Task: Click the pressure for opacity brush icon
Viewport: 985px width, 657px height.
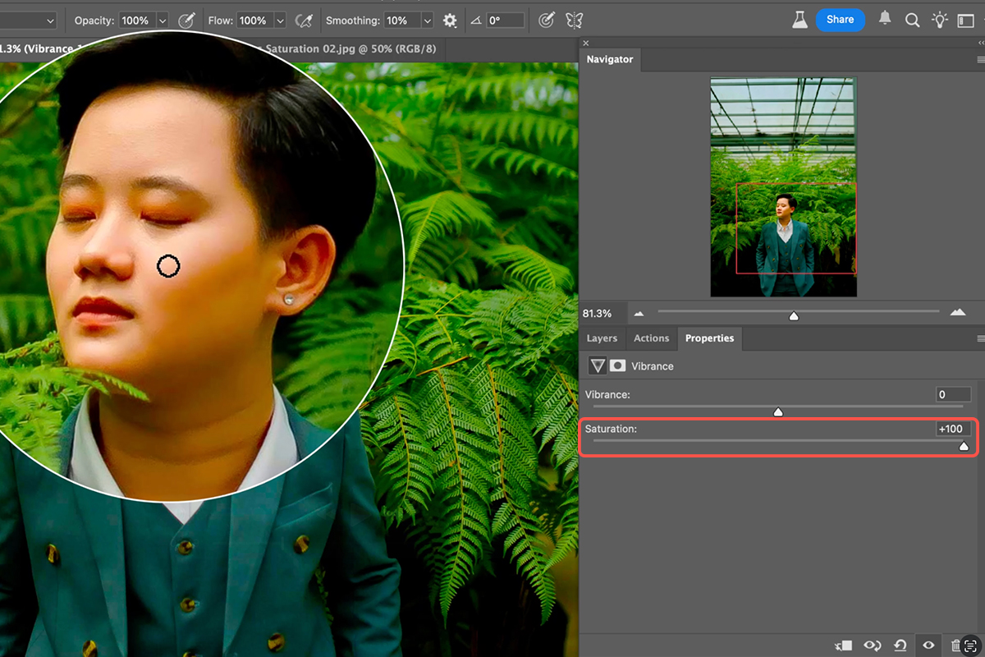Action: coord(187,21)
